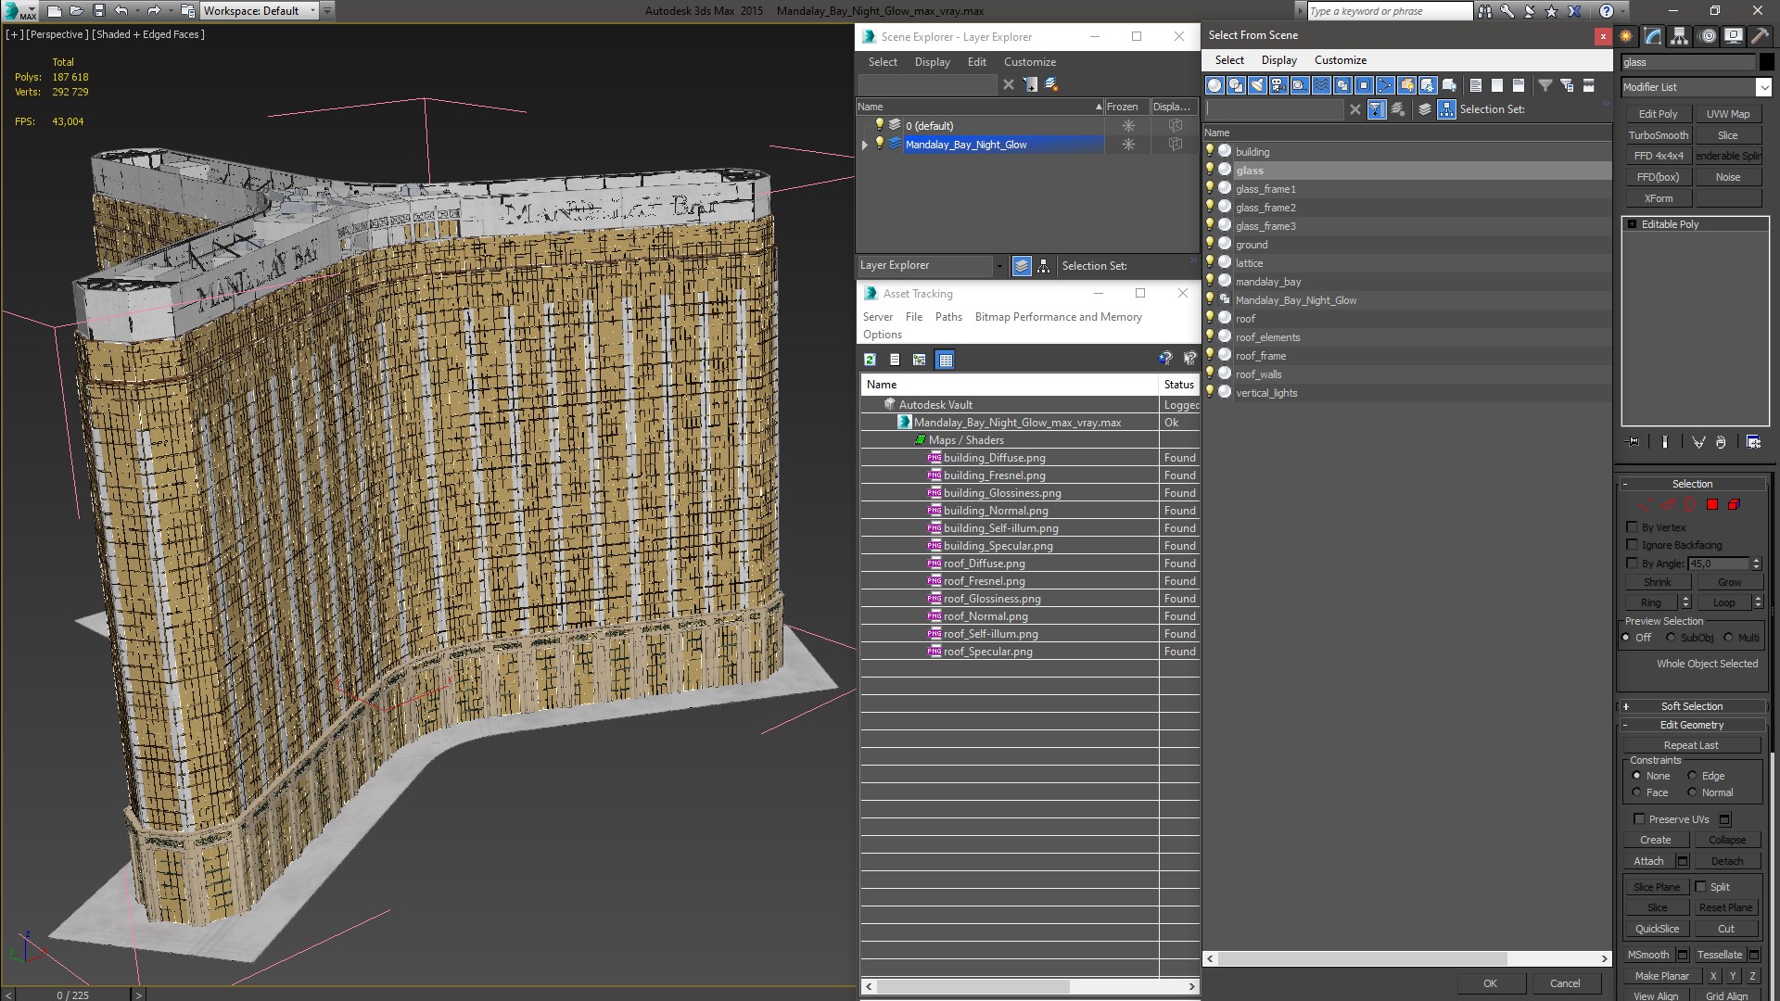
Task: Open the Modifier List dropdown
Action: [1762, 87]
